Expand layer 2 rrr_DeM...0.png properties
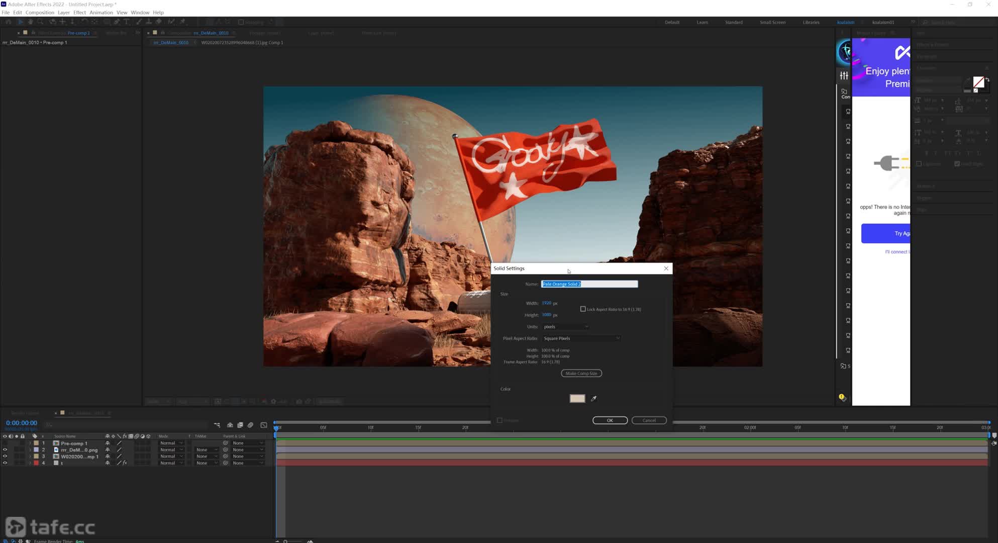Image resolution: width=998 pixels, height=543 pixels. pyautogui.click(x=30, y=450)
